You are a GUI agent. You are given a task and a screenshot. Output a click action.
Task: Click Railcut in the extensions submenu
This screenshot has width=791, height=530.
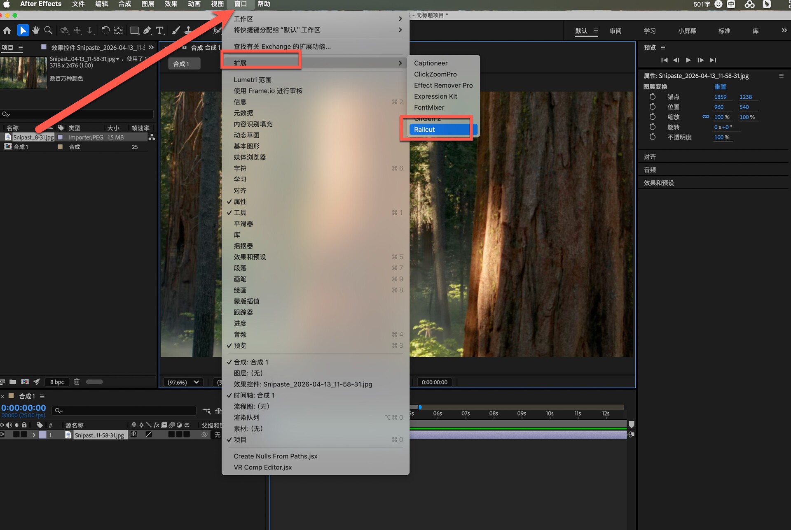click(x=424, y=130)
